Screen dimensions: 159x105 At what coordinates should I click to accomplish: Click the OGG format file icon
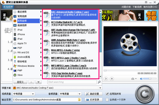tap(47, 75)
